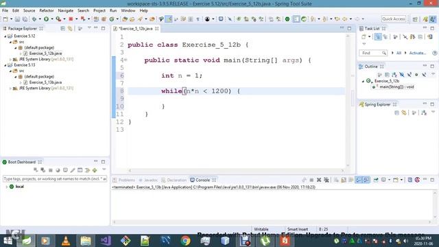Switch to the Declaration tab
The image size is (439, 247).
point(174,180)
